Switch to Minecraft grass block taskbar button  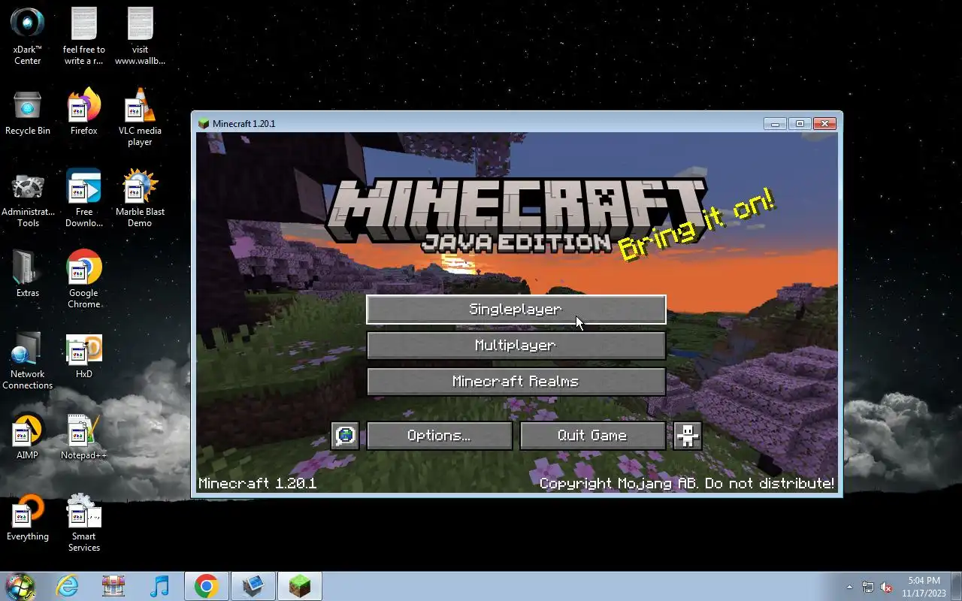(x=300, y=586)
